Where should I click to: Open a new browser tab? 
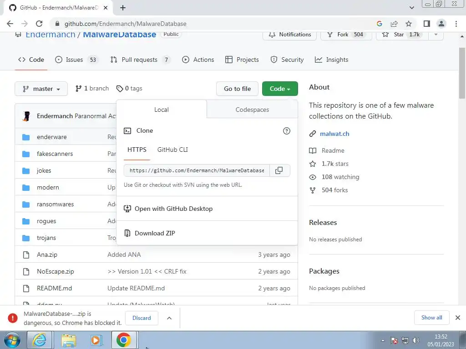[123, 8]
